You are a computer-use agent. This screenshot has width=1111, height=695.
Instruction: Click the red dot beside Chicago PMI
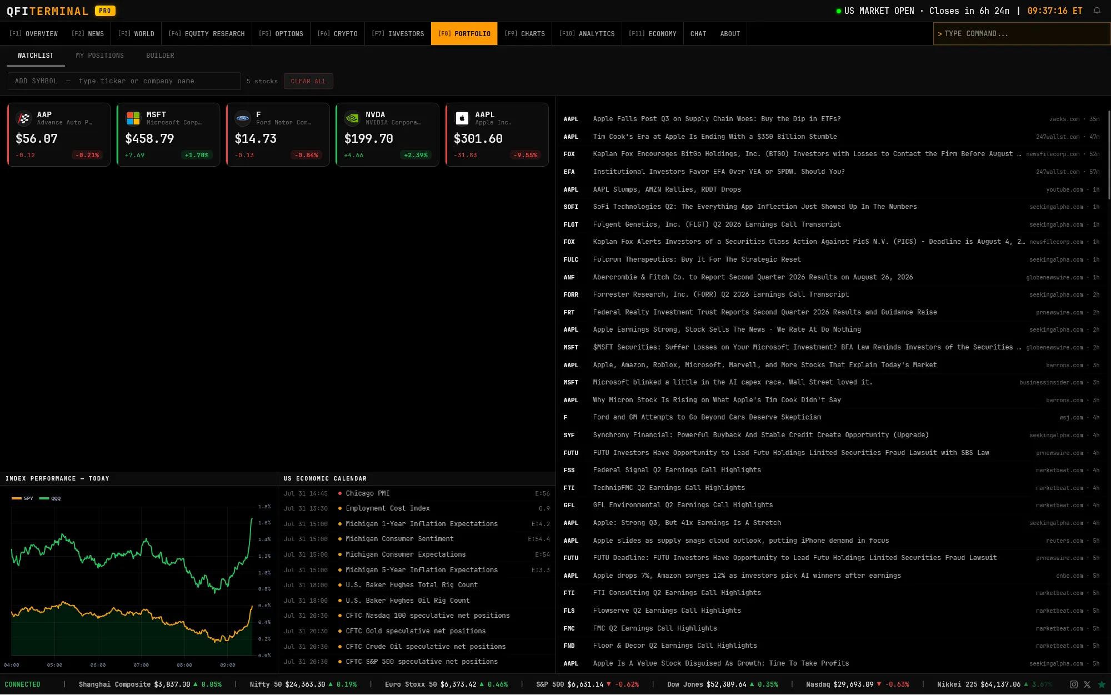click(x=340, y=493)
